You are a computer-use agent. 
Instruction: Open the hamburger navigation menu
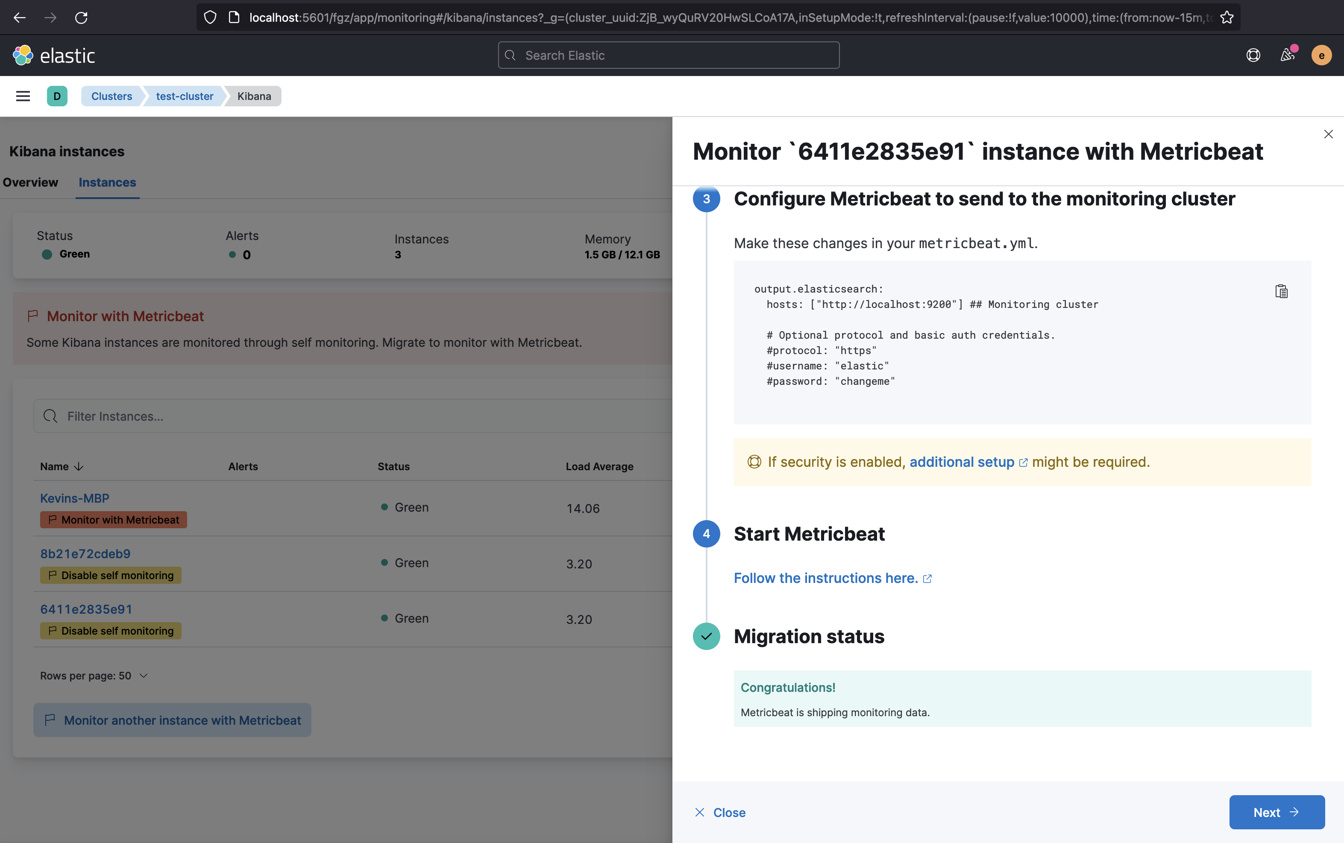[23, 97]
